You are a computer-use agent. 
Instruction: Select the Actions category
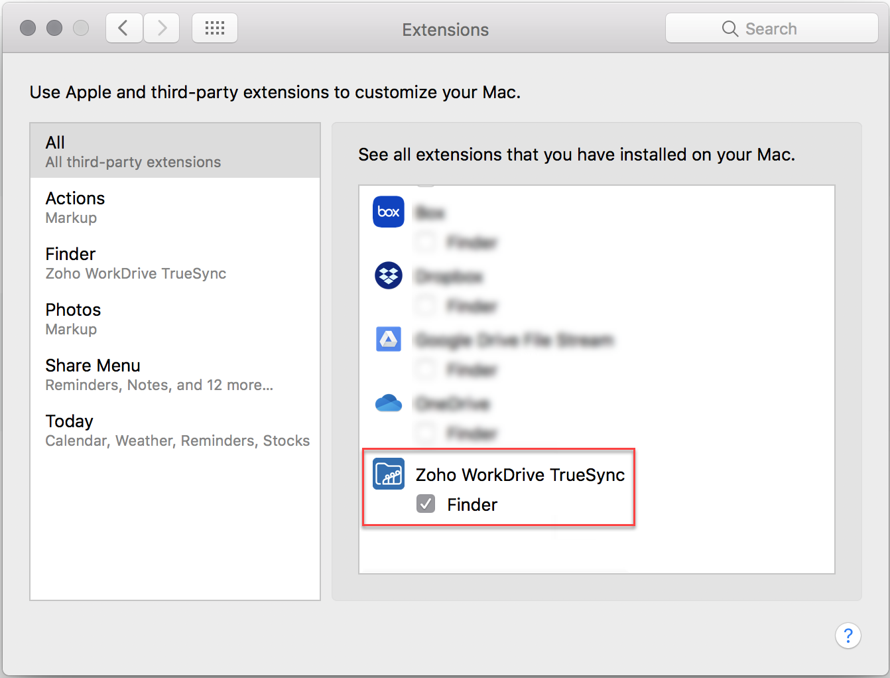[x=175, y=207]
